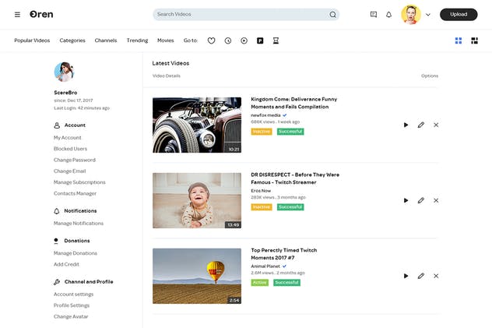Open the vintage car video thumbnail

197,125
